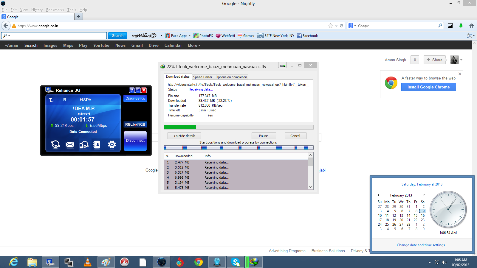Open the account menu arrow next to avatar
Viewport: 477px width, 268px height.
point(461,60)
